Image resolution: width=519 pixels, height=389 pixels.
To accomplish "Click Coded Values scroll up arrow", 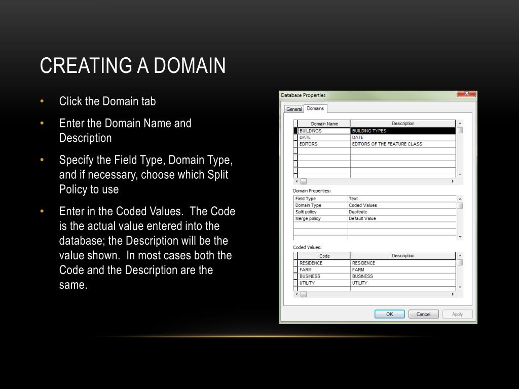I will (460, 256).
